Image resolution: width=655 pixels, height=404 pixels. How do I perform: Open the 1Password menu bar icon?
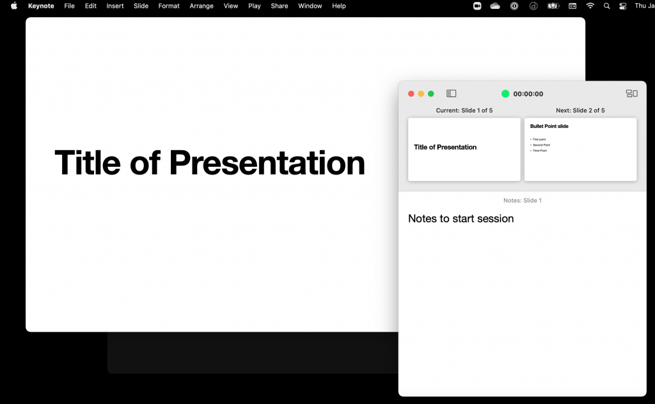514,6
